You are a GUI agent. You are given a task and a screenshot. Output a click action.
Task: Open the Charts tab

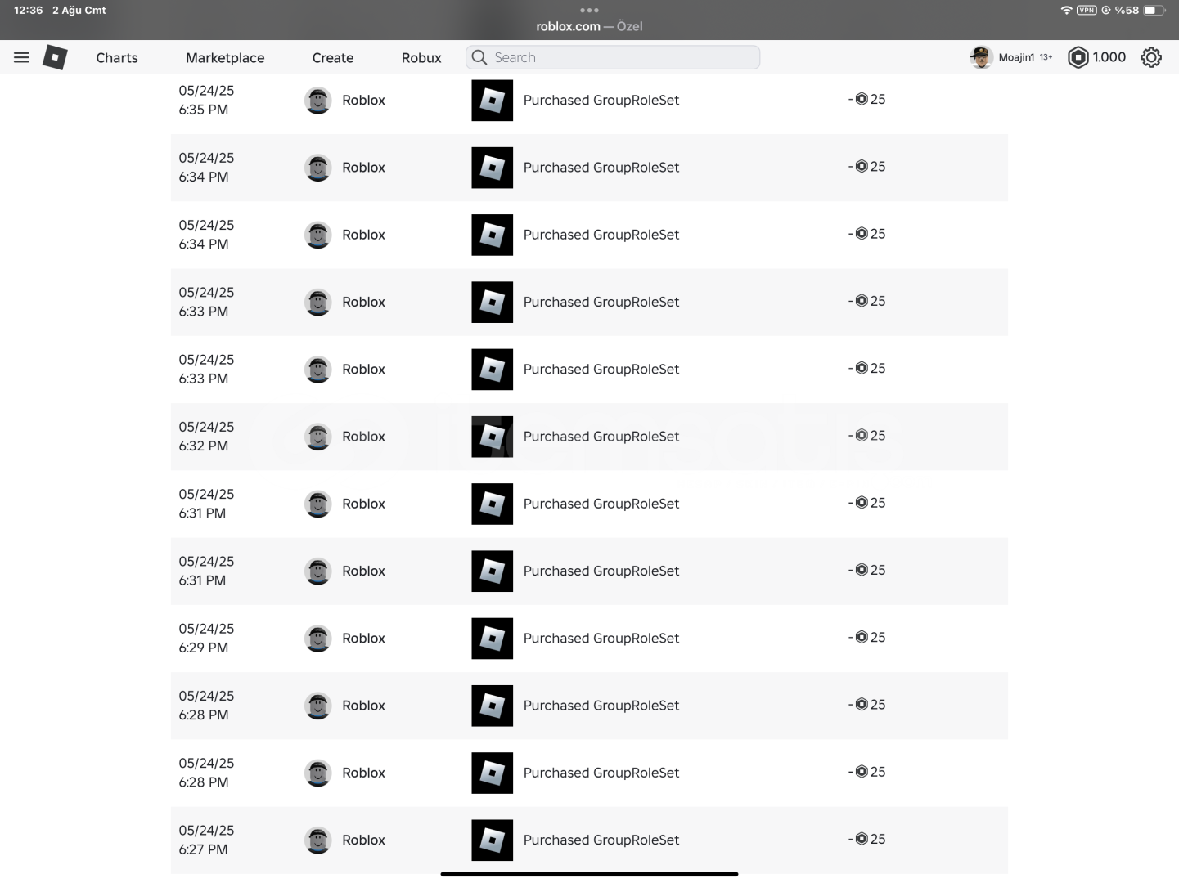[x=117, y=57]
